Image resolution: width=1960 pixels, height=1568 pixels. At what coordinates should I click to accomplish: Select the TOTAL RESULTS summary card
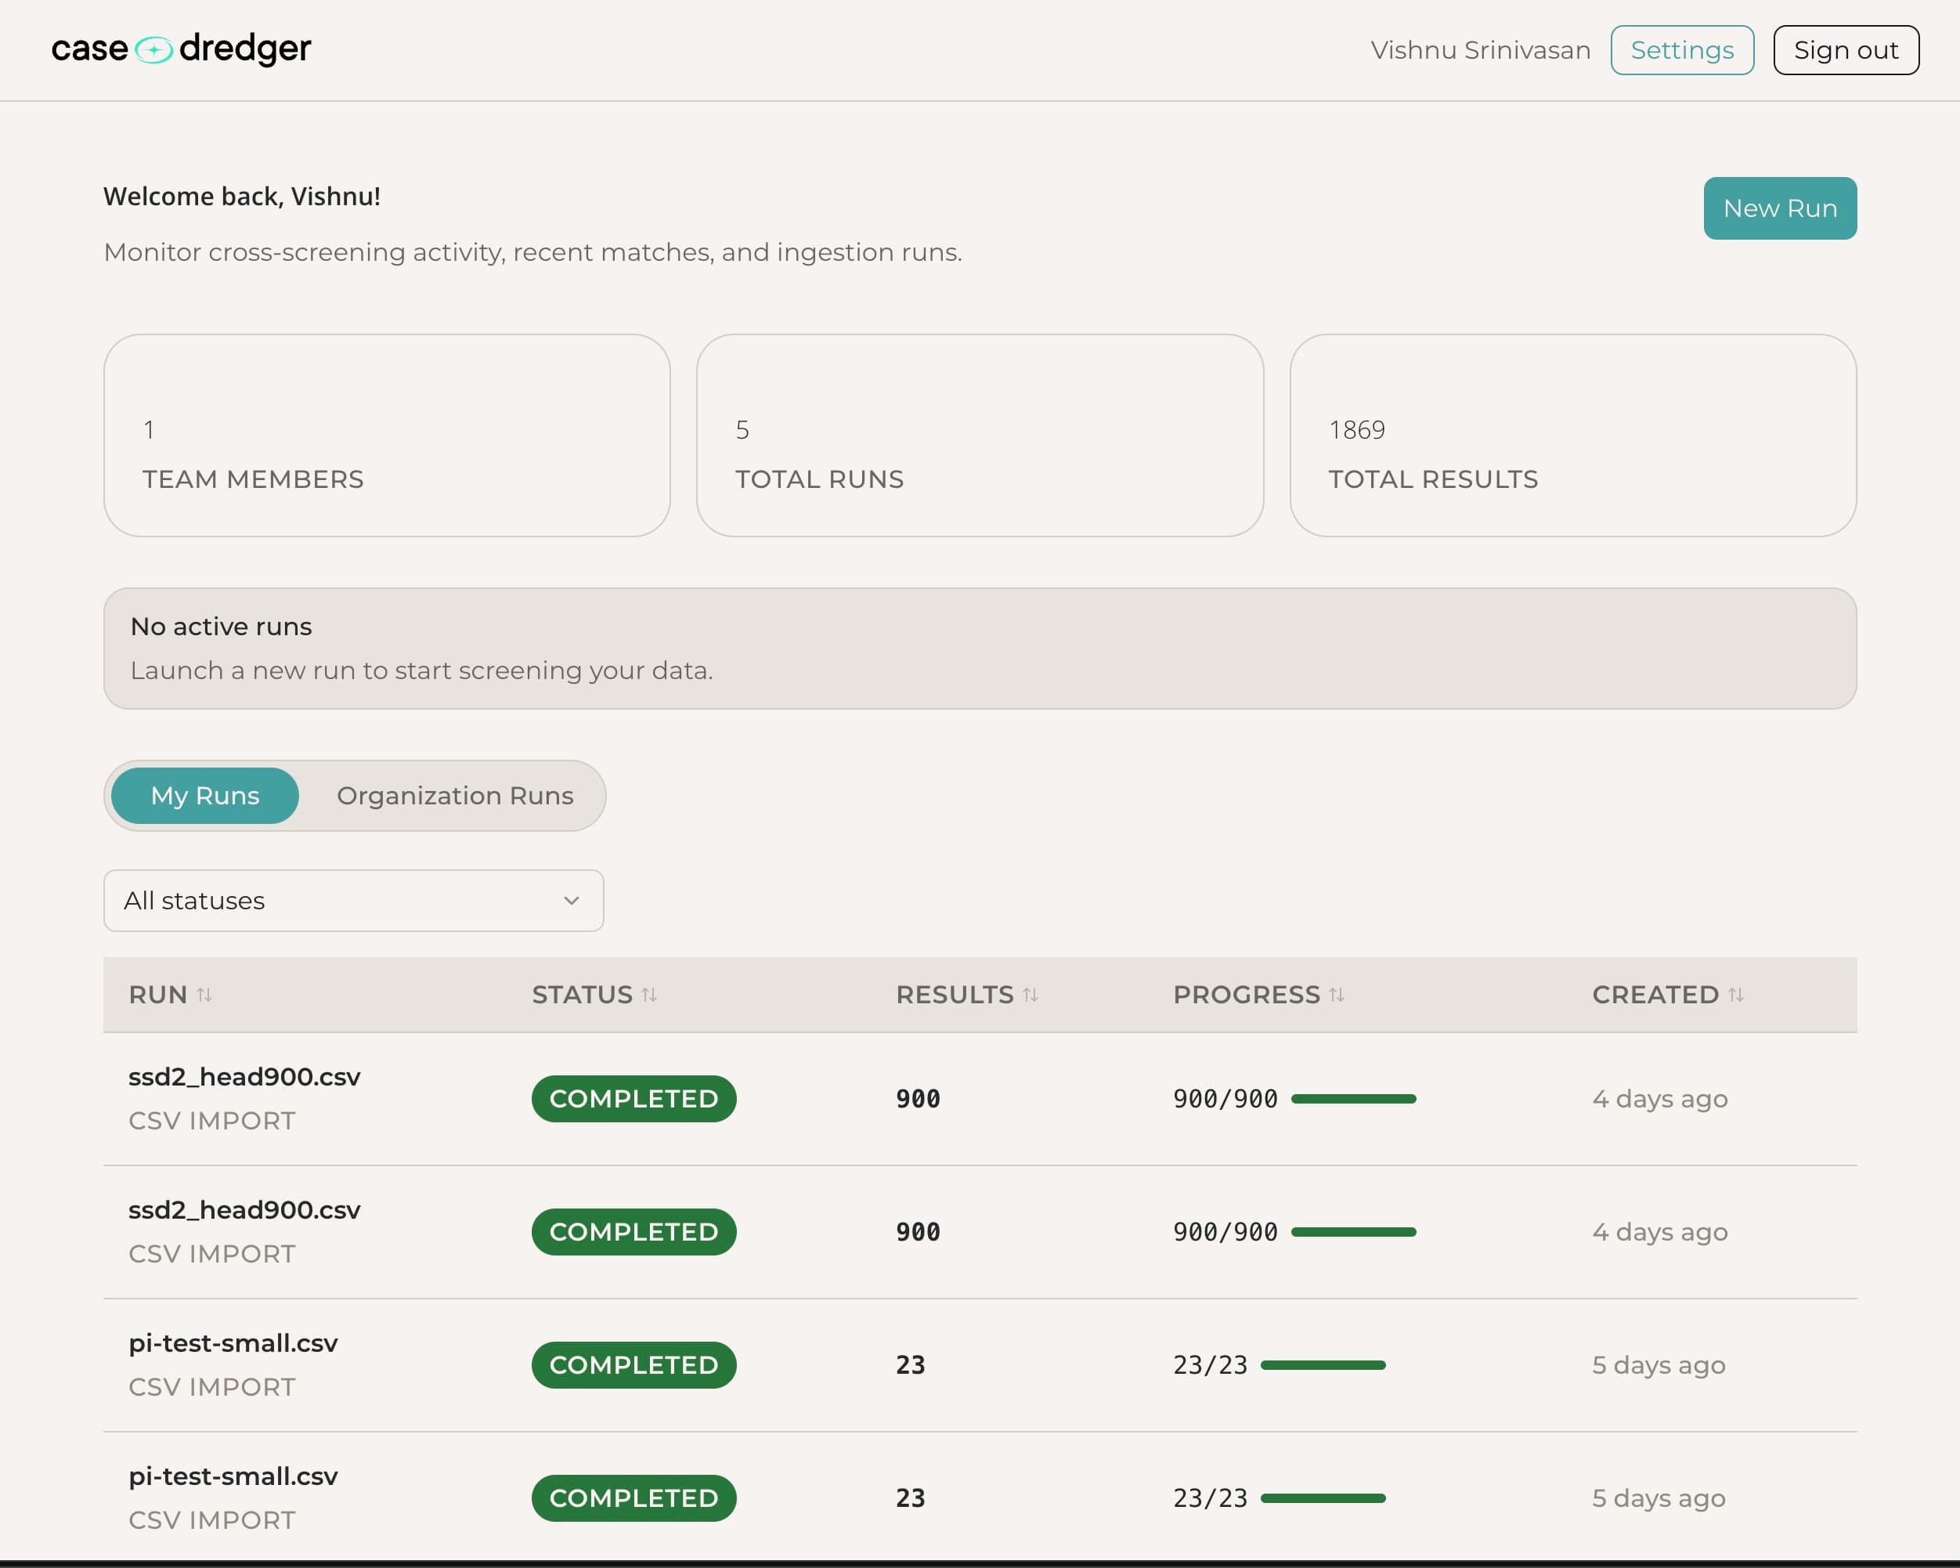1572,436
